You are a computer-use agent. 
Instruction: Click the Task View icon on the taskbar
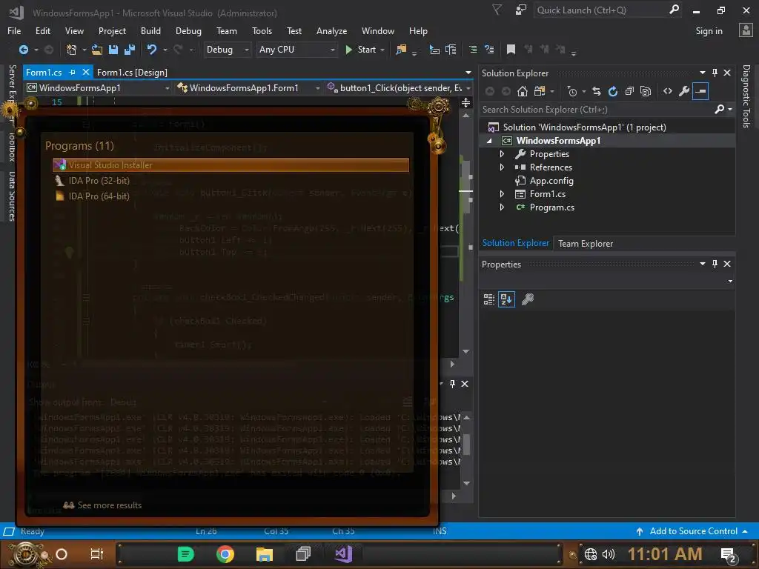(x=97, y=554)
